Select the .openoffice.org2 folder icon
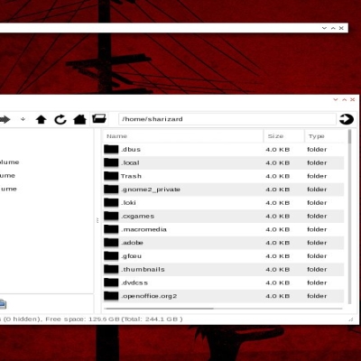Screen dimensions: 361x361 coord(111,296)
